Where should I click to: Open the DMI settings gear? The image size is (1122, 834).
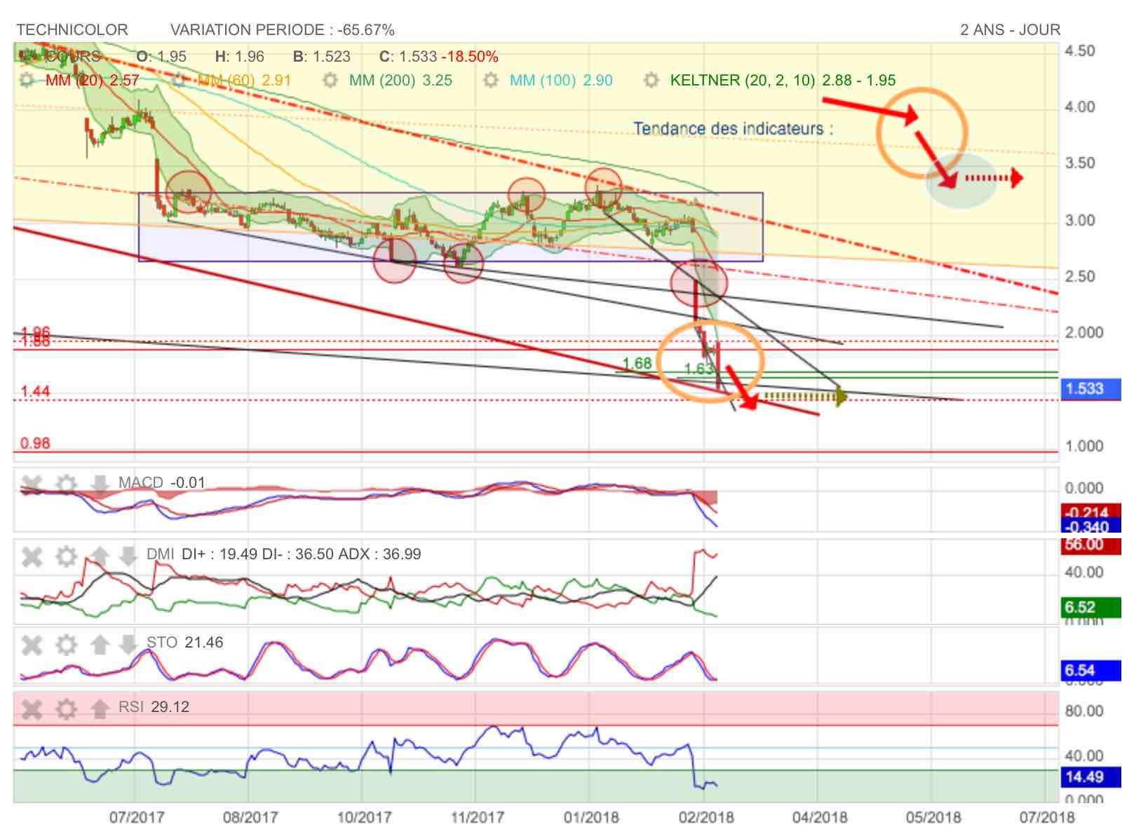[x=66, y=556]
